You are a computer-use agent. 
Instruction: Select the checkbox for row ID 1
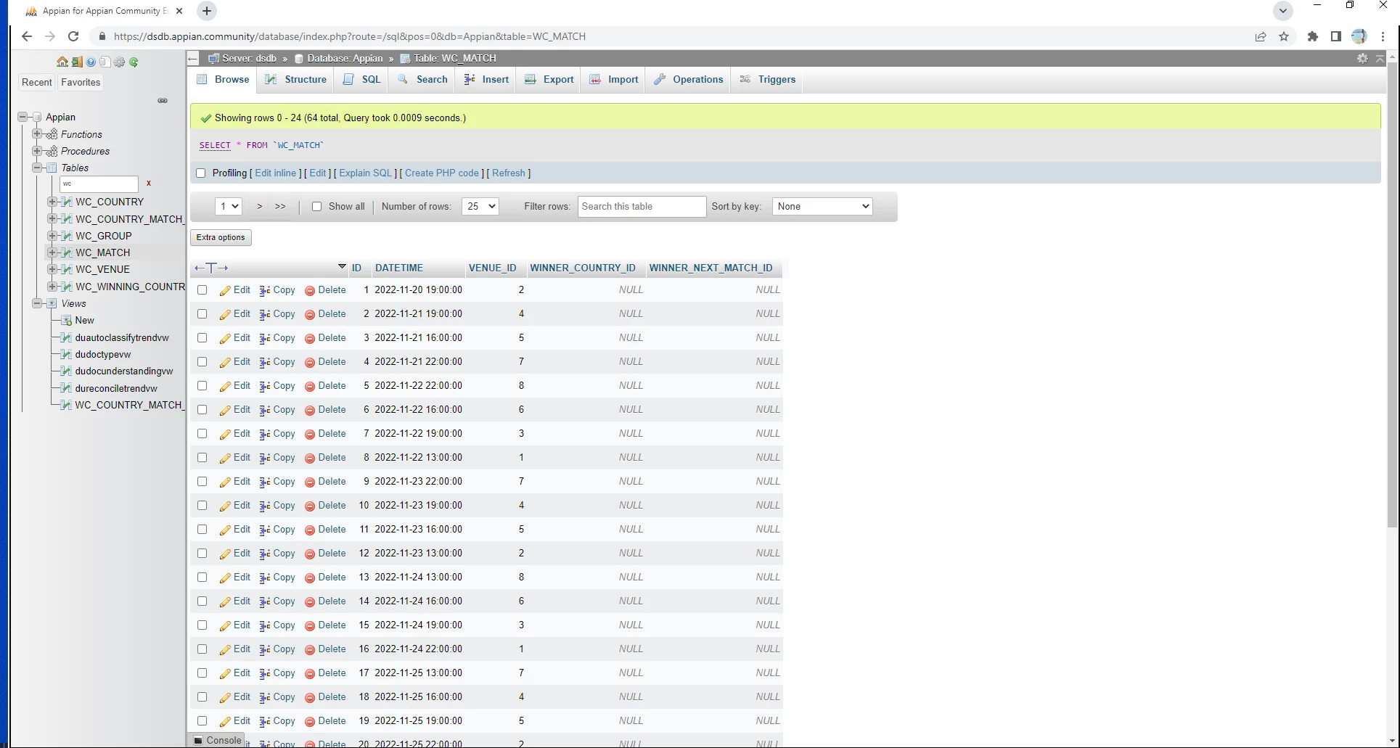click(202, 290)
